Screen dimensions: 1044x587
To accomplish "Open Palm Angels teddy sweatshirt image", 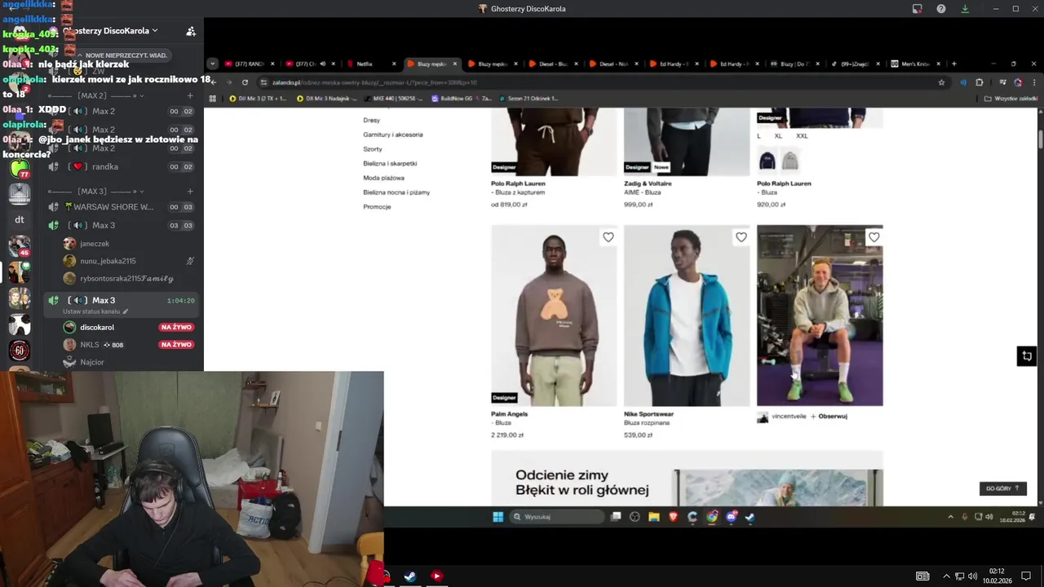I will coord(554,316).
